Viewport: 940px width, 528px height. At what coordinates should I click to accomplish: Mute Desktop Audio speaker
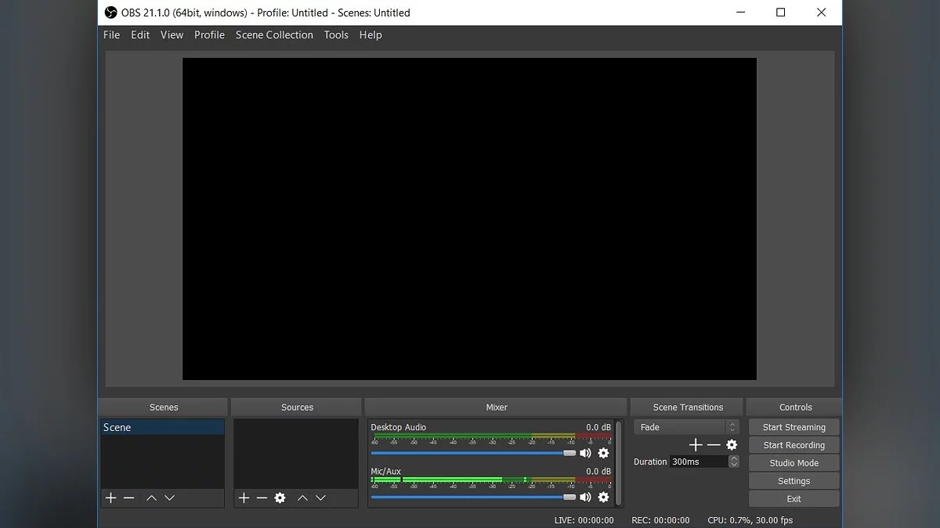point(585,453)
